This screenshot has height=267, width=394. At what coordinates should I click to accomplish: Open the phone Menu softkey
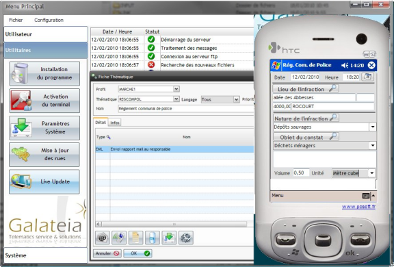(278, 195)
